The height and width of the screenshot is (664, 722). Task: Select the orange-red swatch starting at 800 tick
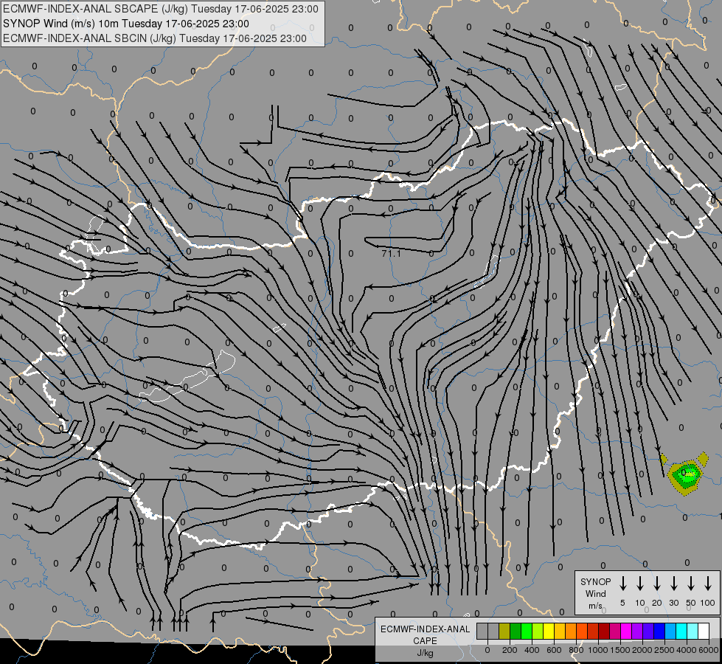(582, 631)
